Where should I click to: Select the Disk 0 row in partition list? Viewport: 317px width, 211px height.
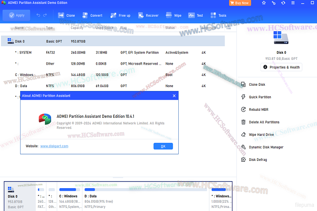(113, 41)
